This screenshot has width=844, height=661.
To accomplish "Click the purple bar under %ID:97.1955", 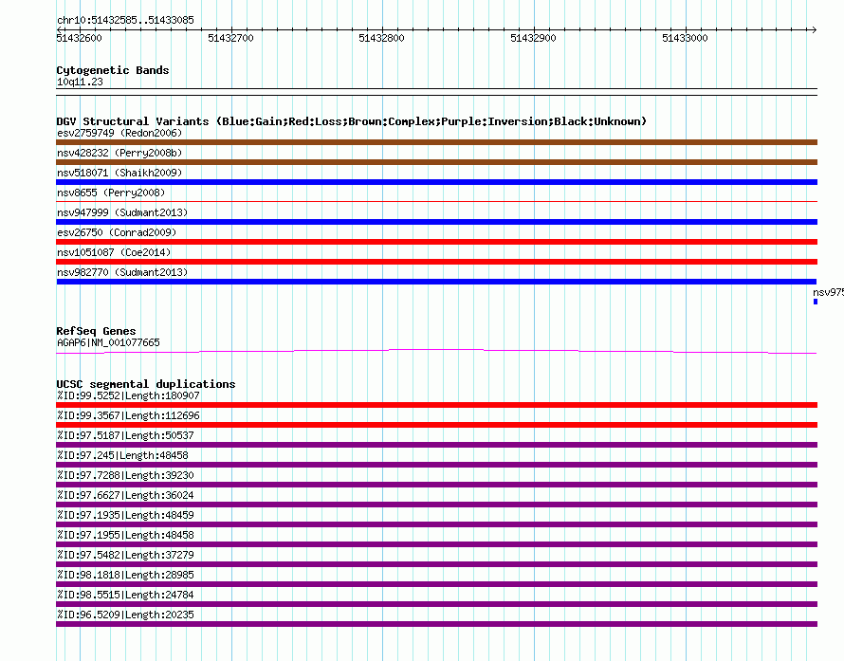I will point(436,544).
